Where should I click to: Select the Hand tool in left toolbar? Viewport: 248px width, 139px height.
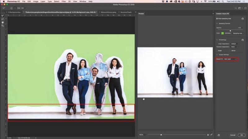(x=2, y=22)
